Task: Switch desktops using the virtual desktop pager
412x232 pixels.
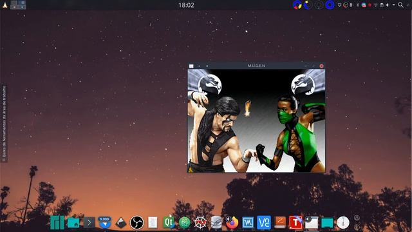Action: pos(18,5)
